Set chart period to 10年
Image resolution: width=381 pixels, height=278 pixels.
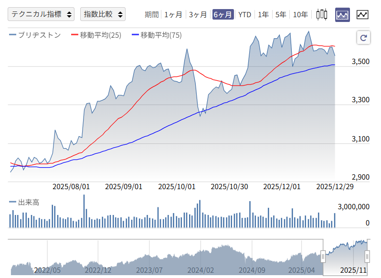300,14
